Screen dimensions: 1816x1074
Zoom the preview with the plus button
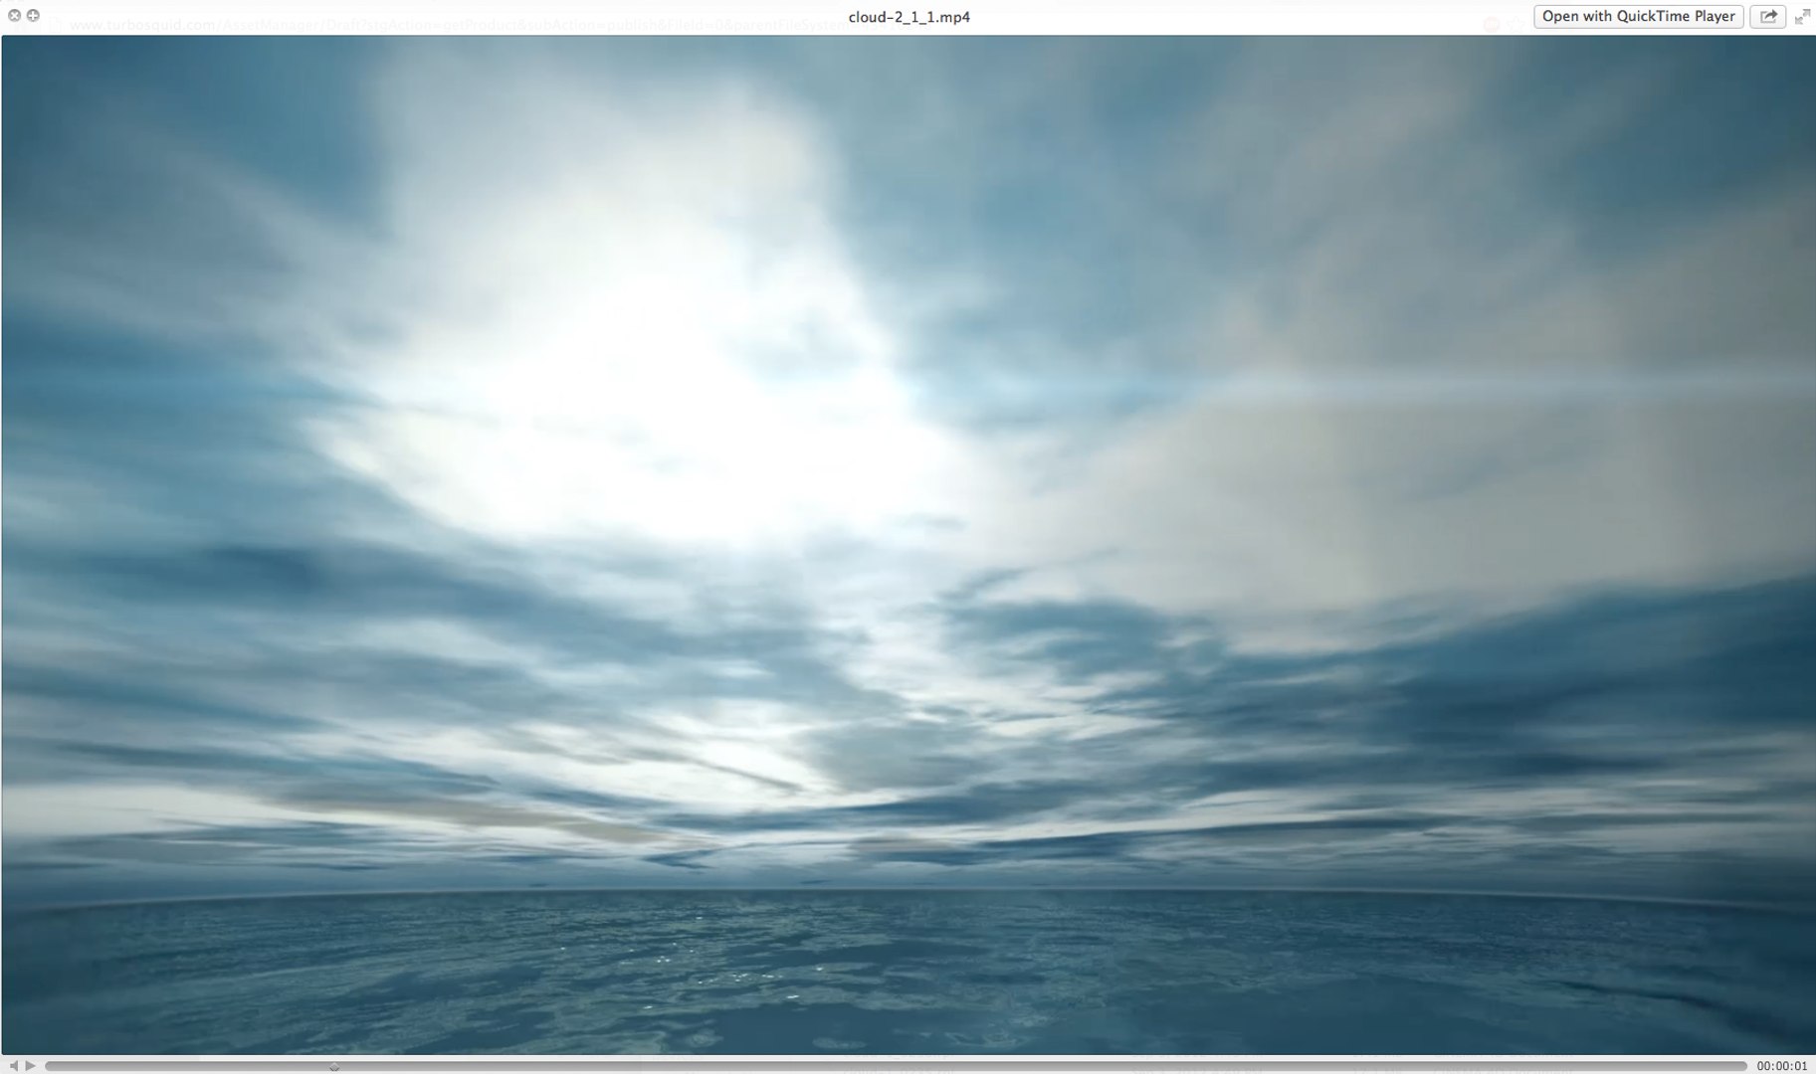click(33, 15)
